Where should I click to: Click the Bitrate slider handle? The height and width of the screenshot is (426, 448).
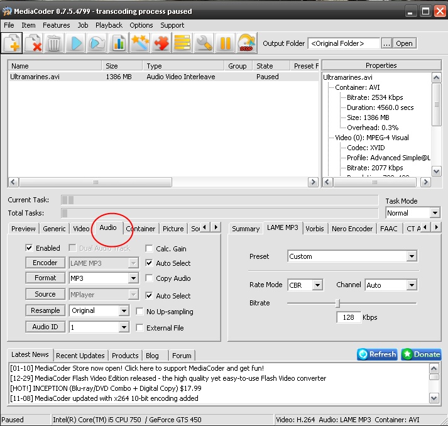[x=337, y=303]
